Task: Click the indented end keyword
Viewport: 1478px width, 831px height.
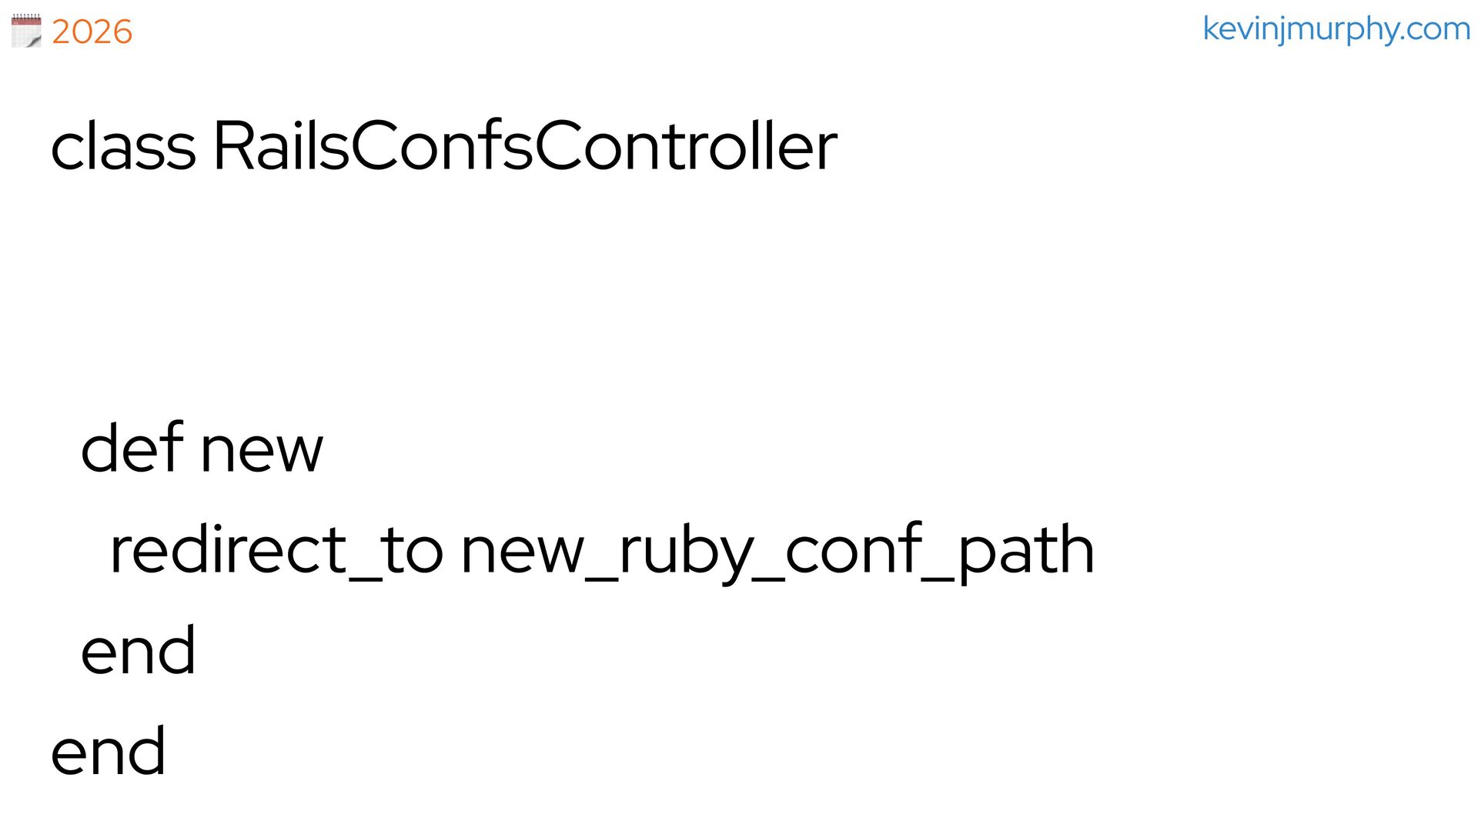Action: coord(139,649)
